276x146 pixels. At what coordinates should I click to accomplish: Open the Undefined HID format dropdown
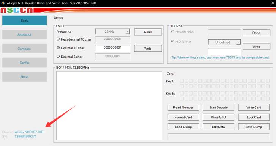(238, 42)
